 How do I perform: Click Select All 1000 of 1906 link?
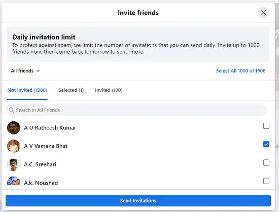(x=240, y=71)
